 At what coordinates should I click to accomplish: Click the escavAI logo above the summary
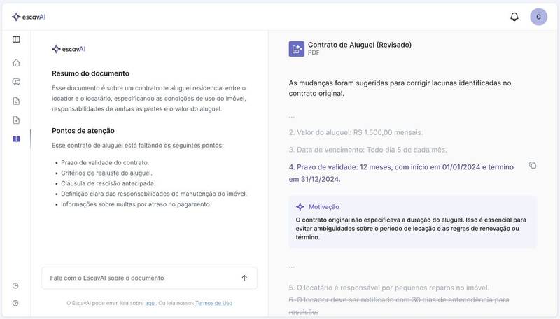pyautogui.click(x=69, y=49)
